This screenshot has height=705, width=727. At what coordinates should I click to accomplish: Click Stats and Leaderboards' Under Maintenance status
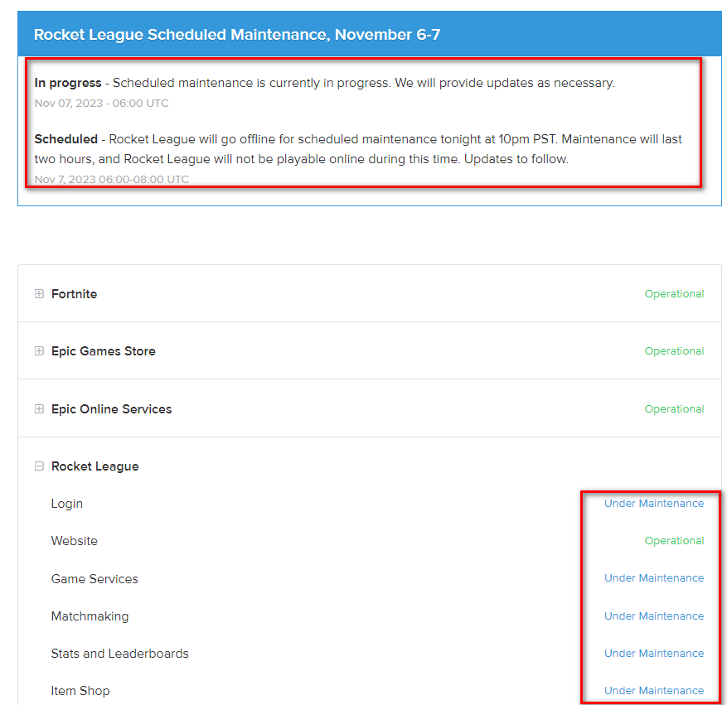coord(654,653)
